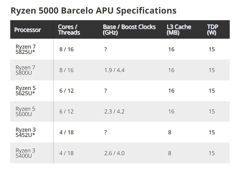Select the TDP (W) column header
Image resolution: width=239 pixels, height=173 pixels.
(213, 30)
